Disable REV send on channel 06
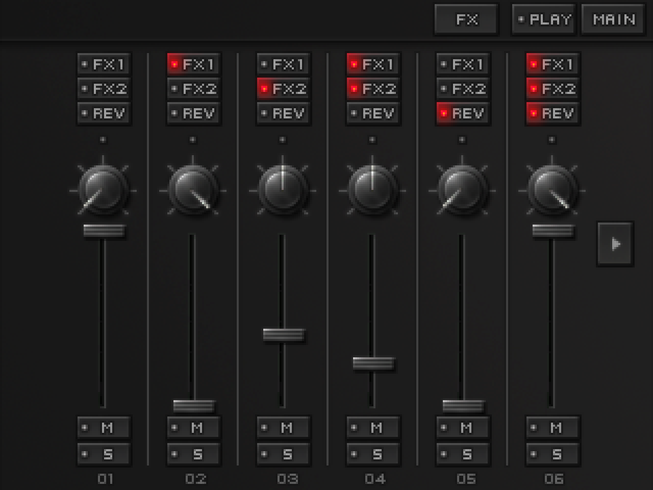653x490 pixels. pos(553,113)
